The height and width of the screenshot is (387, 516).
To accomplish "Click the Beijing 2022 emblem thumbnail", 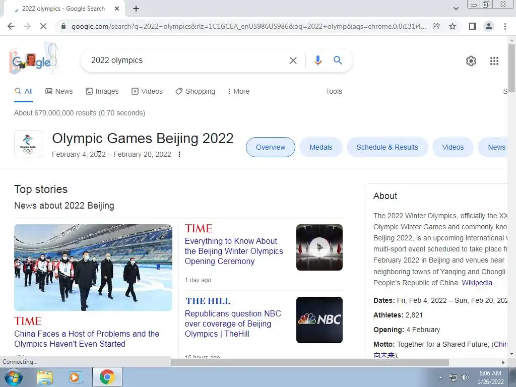I will tap(28, 144).
